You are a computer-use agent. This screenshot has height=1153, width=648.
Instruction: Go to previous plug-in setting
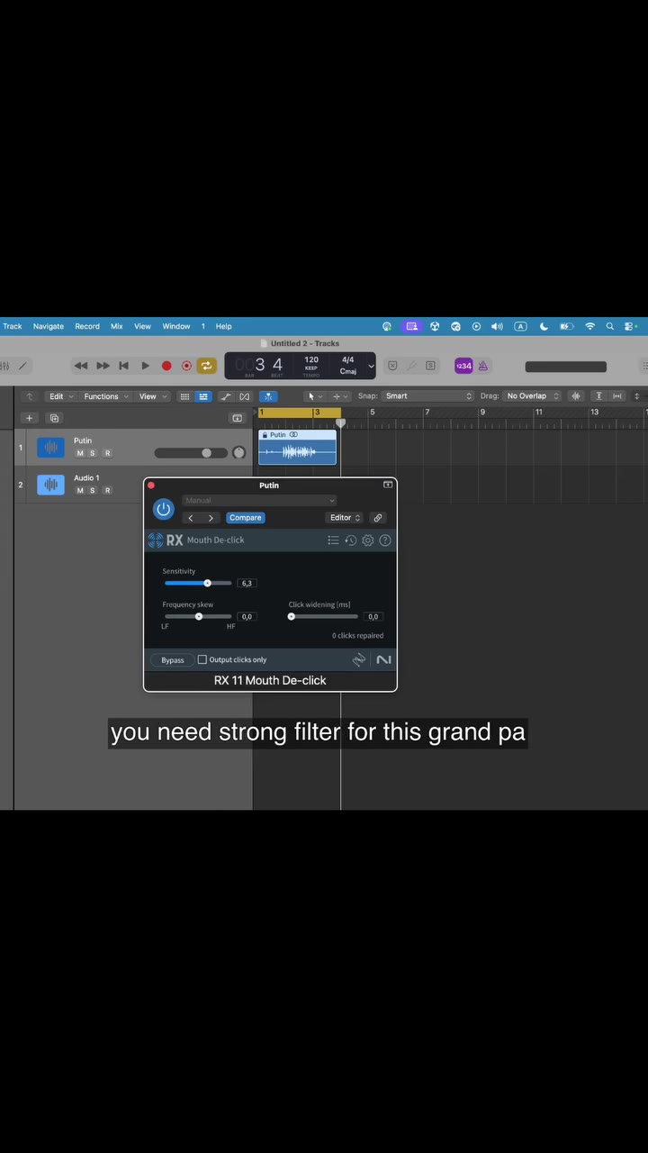pos(191,518)
